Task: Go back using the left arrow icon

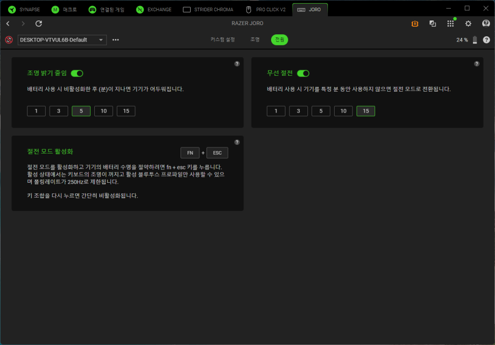Action: [x=8, y=24]
